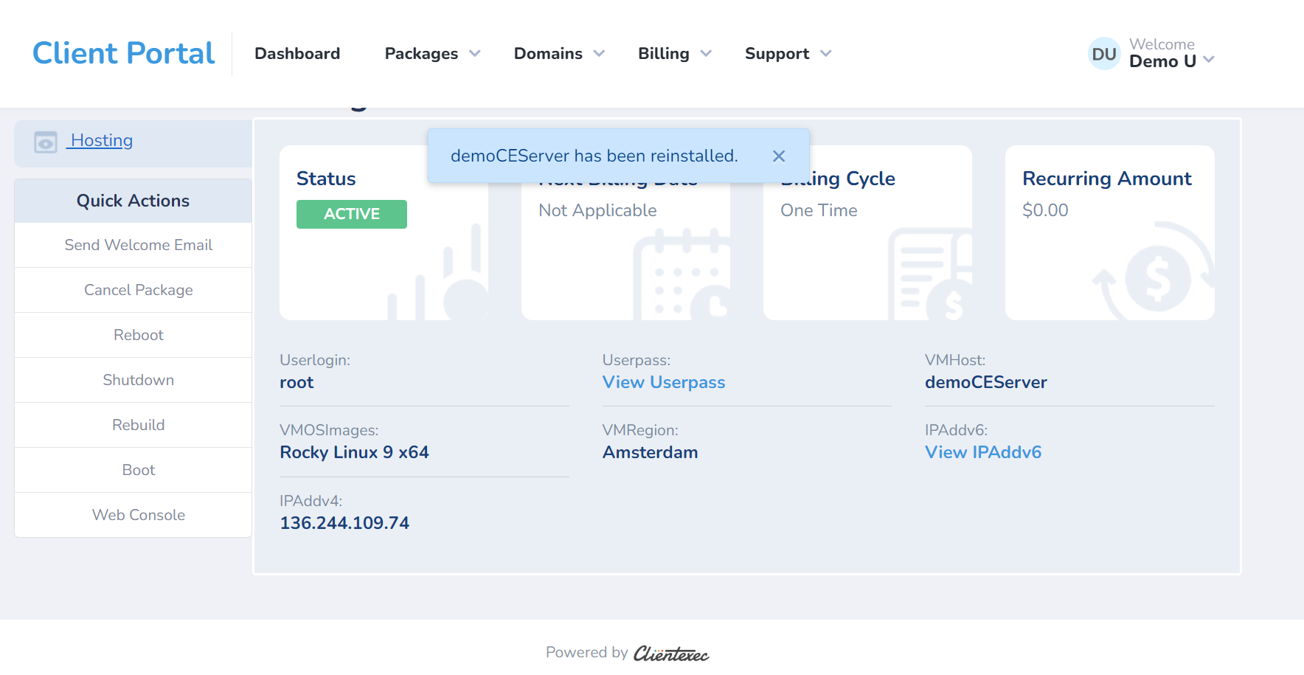Click the Recurring Amount heading
Image resolution: width=1304 pixels, height=675 pixels.
pos(1106,179)
